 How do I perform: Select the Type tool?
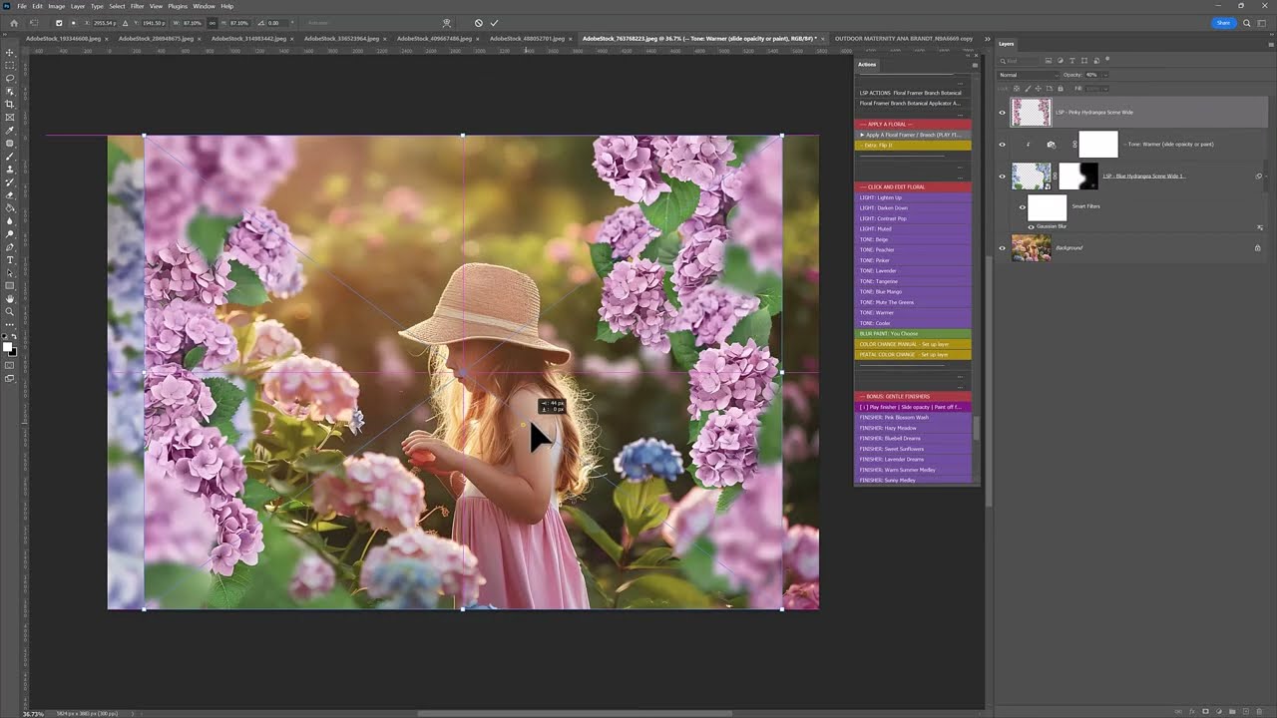10,260
